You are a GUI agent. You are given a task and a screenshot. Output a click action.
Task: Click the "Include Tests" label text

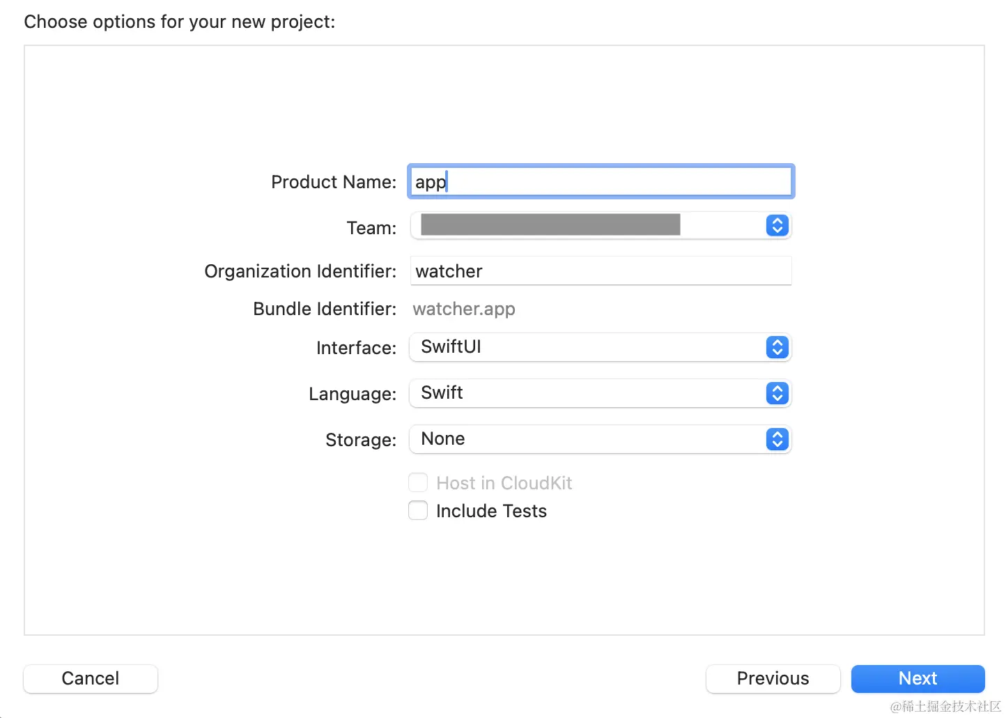[x=491, y=511]
